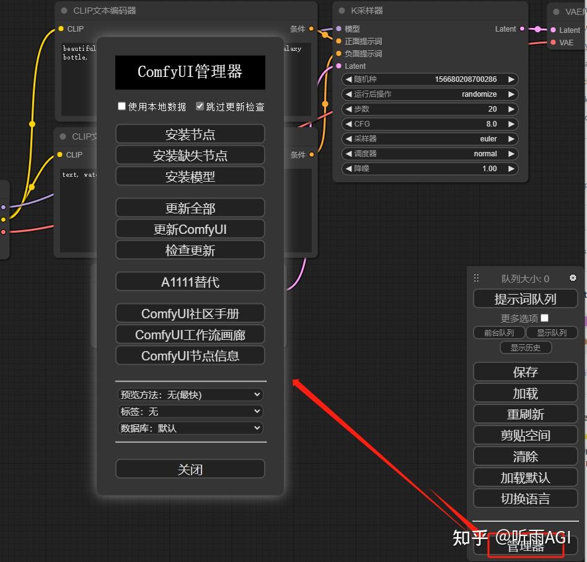Uncheck the 跳过更新检查 checkbox
Screen dimensions: 587x562
(200, 107)
